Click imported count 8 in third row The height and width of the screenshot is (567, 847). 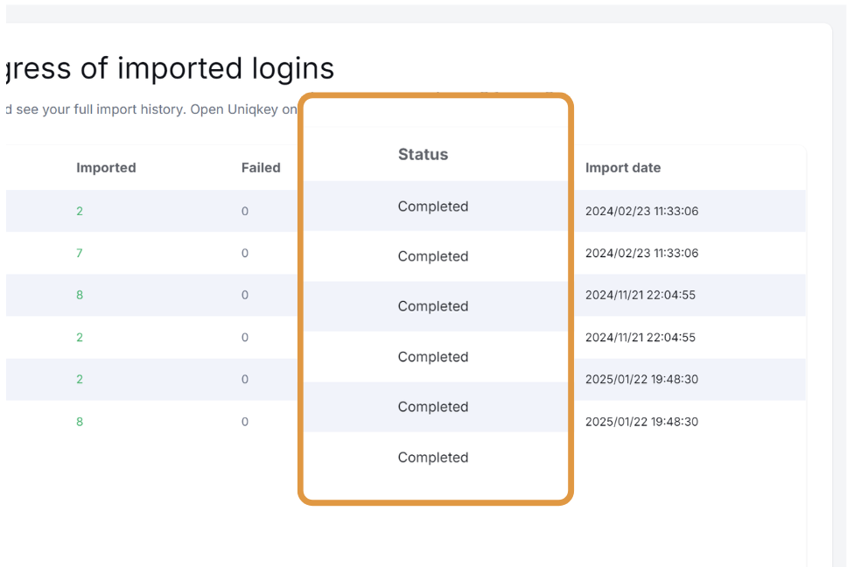click(x=80, y=295)
